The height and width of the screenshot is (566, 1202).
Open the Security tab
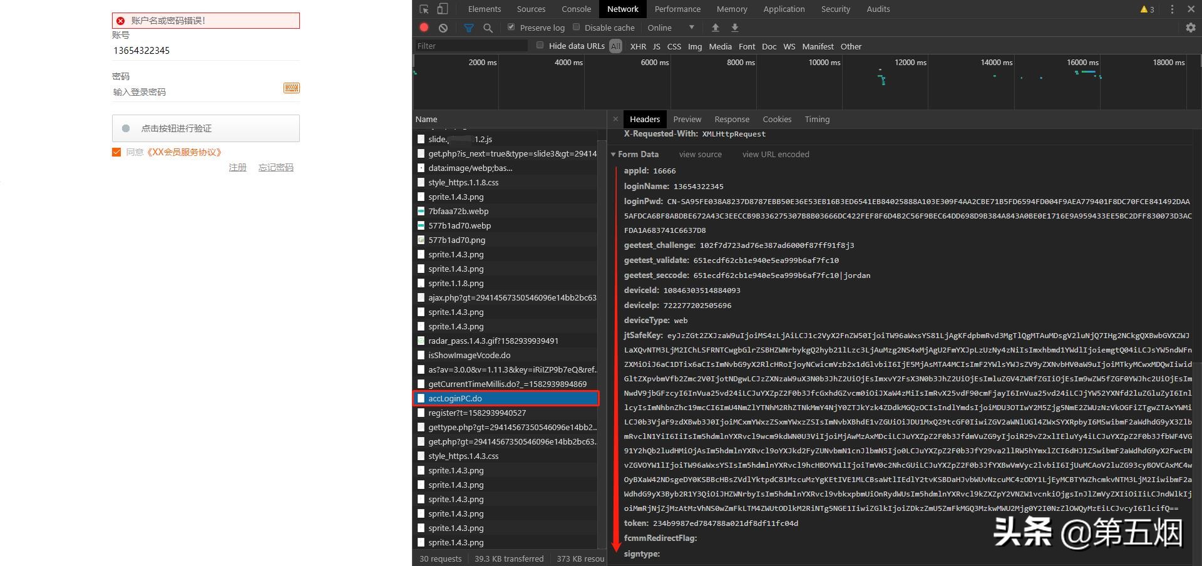click(836, 9)
